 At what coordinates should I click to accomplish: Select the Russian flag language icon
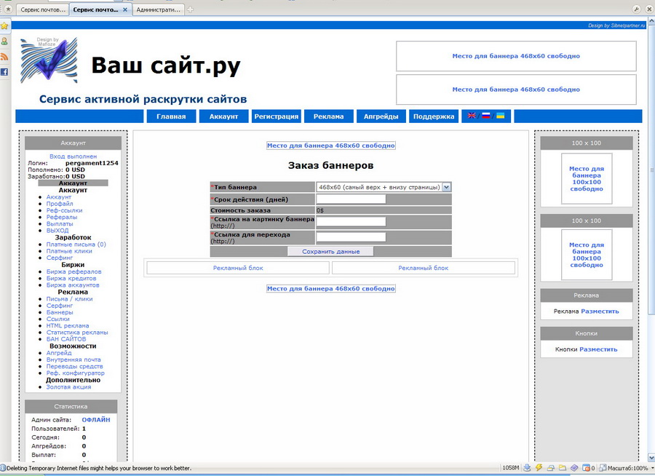486,116
